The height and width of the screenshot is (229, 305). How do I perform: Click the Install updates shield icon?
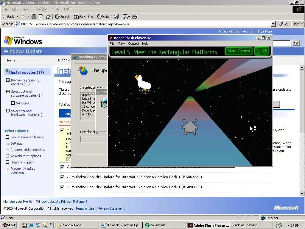coord(8,71)
